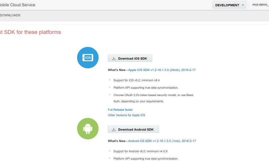Click the green Android robot icon
This screenshot has width=269, height=161.
coord(88,129)
